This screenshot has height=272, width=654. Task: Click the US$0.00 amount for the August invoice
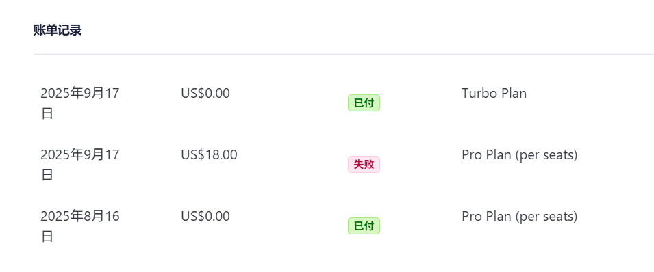coord(205,217)
